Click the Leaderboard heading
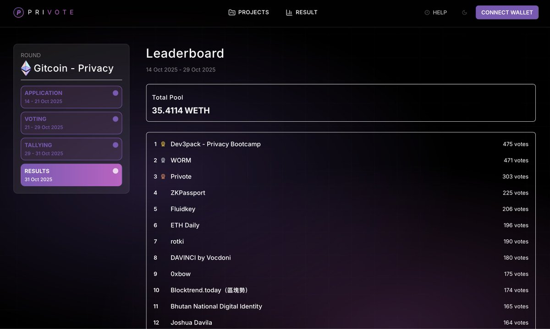Viewport: 550px width, 329px height. pyautogui.click(x=185, y=54)
